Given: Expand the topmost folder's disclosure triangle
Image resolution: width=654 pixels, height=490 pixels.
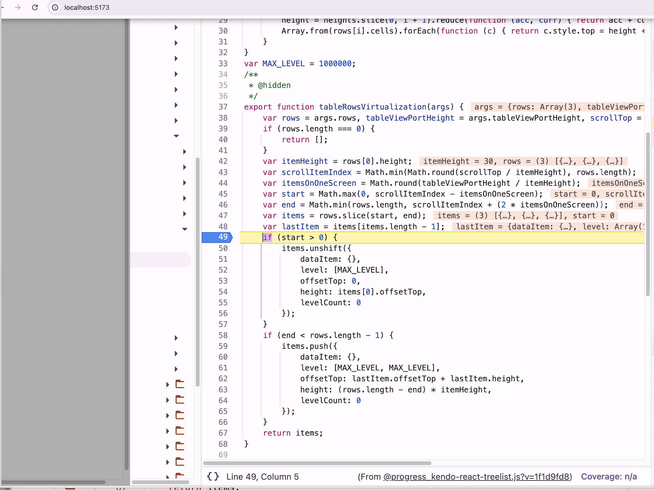Looking at the screenshot, I should tap(168, 384).
